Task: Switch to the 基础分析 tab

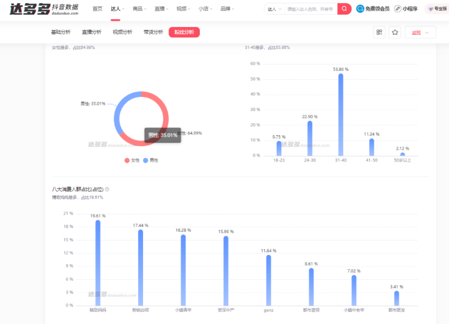Action: tap(60, 32)
